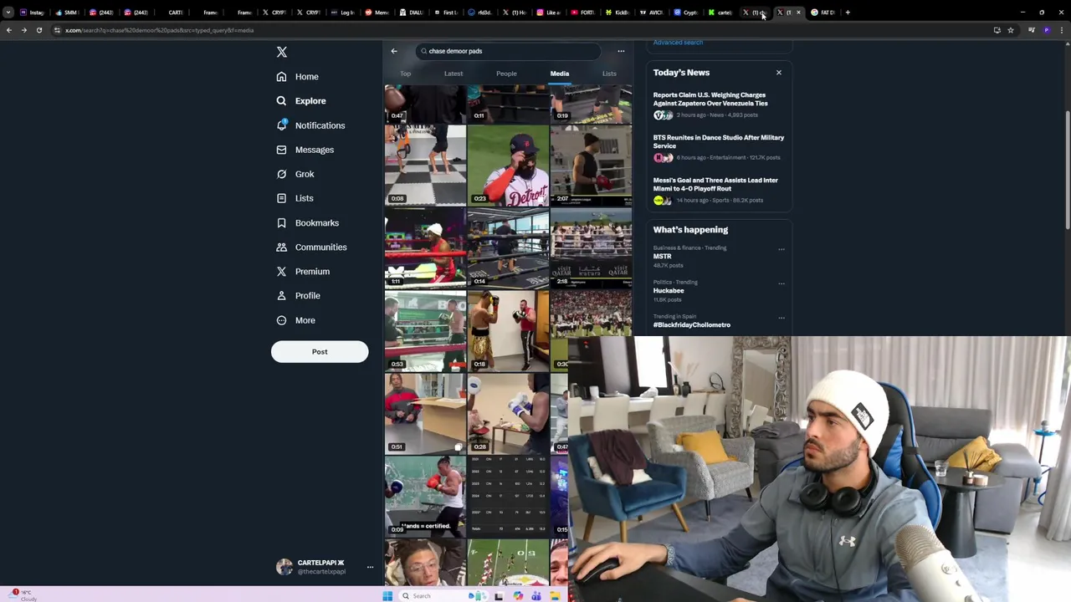Reload the page with the refresh button
The width and height of the screenshot is (1071, 602).
tap(38, 30)
